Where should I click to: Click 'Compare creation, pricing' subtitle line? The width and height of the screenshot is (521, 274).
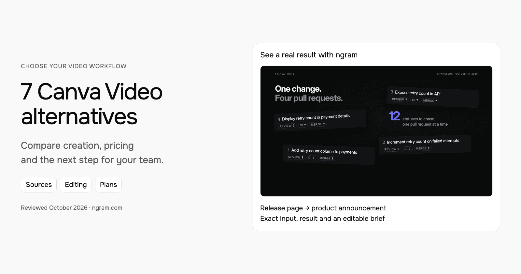[77, 145]
